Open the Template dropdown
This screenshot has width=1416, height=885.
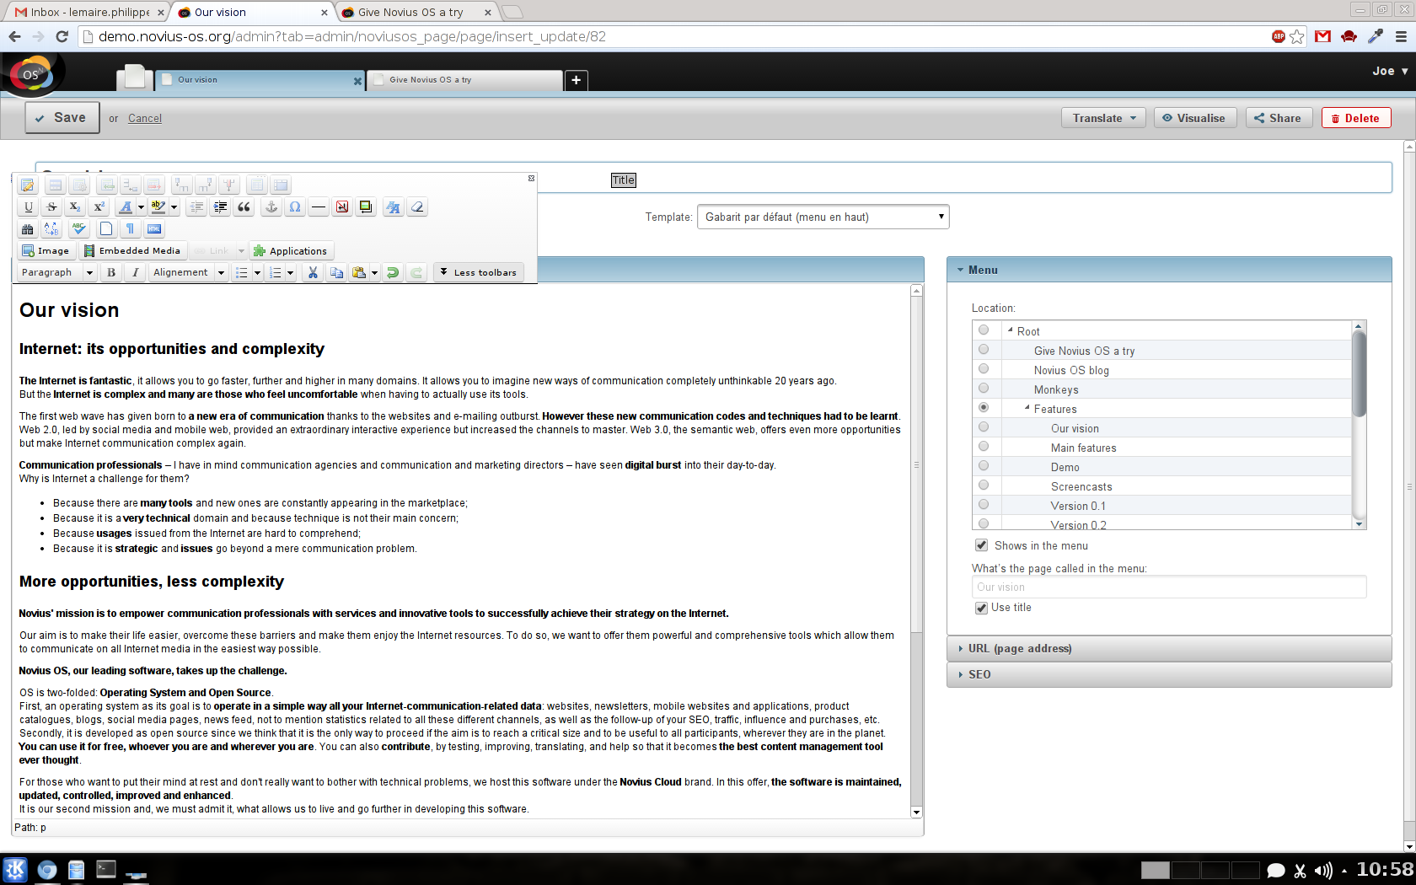coord(823,217)
